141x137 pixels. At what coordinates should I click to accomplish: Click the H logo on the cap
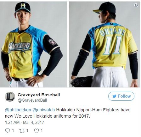point(23,5)
